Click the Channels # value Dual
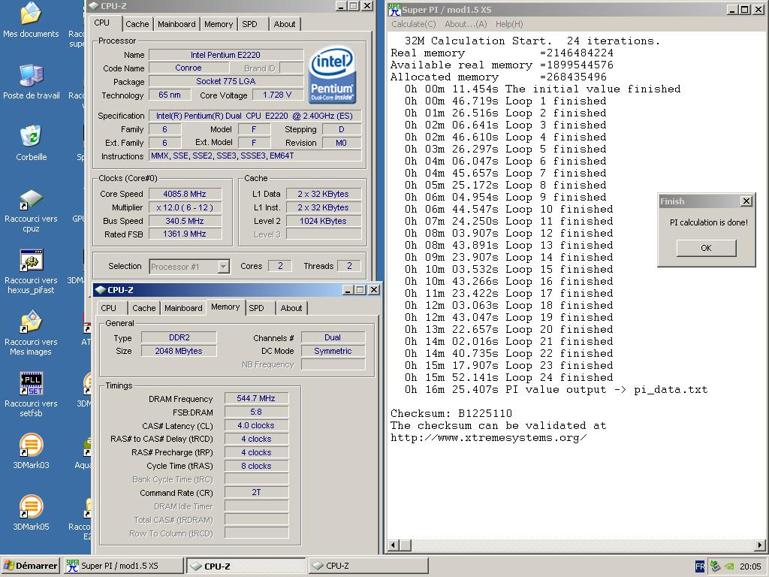This screenshot has width=769, height=577. [x=333, y=337]
